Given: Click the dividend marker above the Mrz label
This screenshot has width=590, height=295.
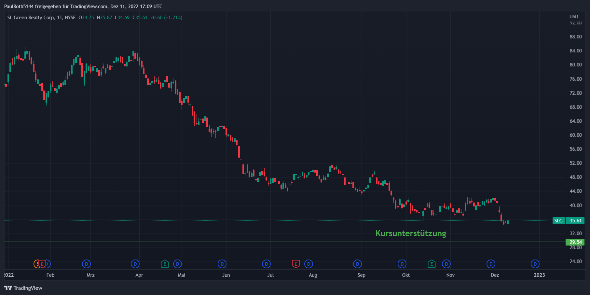Looking at the screenshot, I should (x=86, y=264).
